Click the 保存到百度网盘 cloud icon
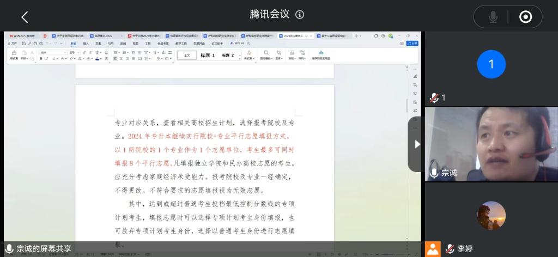 (x=320, y=53)
